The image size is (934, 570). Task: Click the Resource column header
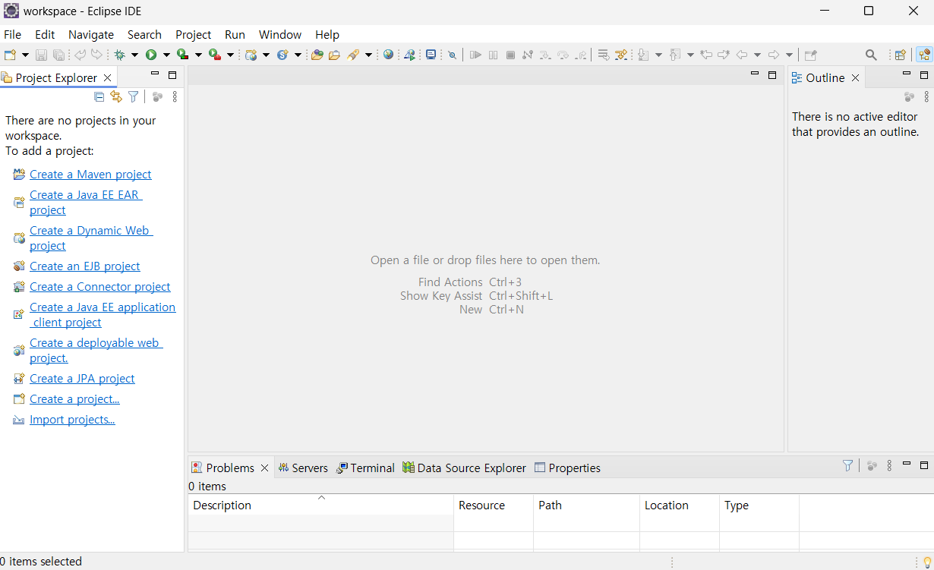click(494, 505)
